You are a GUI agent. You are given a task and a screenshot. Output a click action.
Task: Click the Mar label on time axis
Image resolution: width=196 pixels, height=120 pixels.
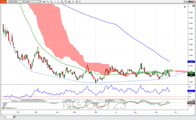[36, 112]
